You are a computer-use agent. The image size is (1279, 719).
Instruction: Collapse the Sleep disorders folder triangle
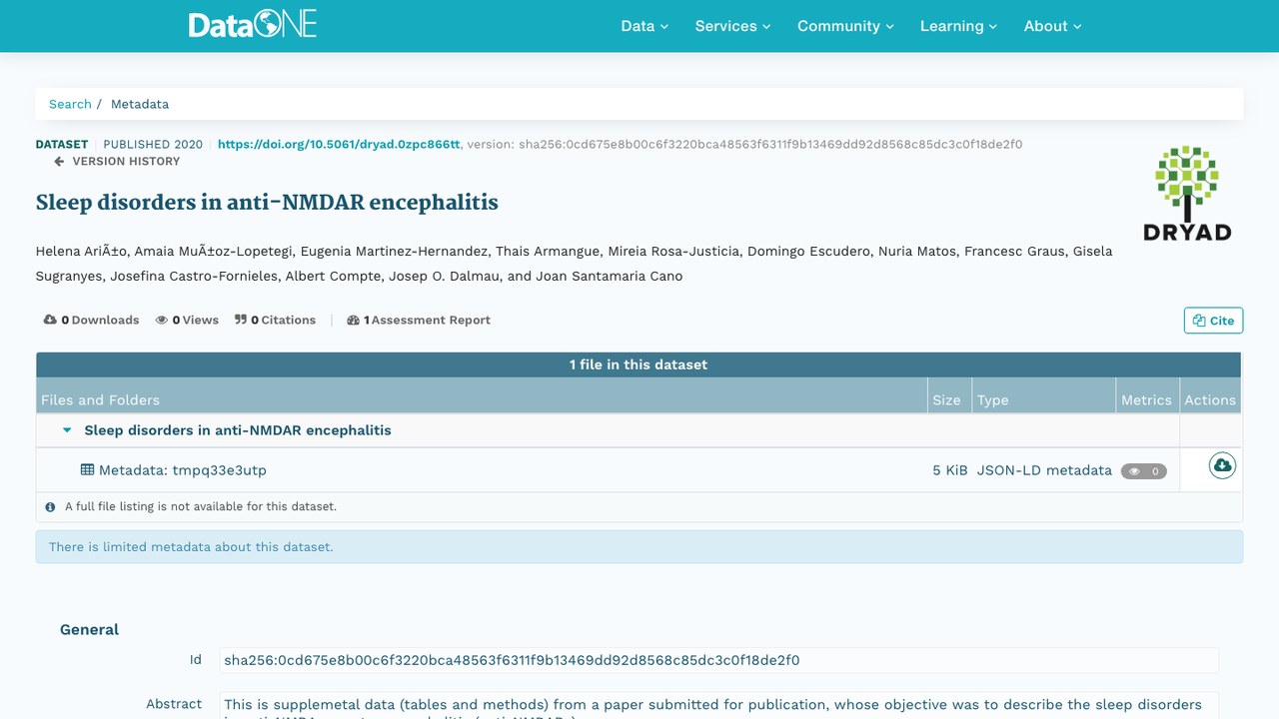pos(68,430)
